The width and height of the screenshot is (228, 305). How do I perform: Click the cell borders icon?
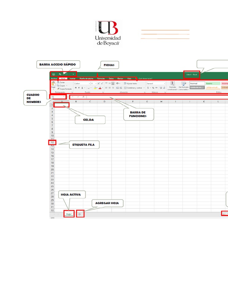(88, 88)
